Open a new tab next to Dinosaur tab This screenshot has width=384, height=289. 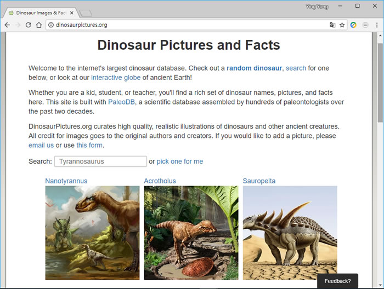[x=86, y=13]
